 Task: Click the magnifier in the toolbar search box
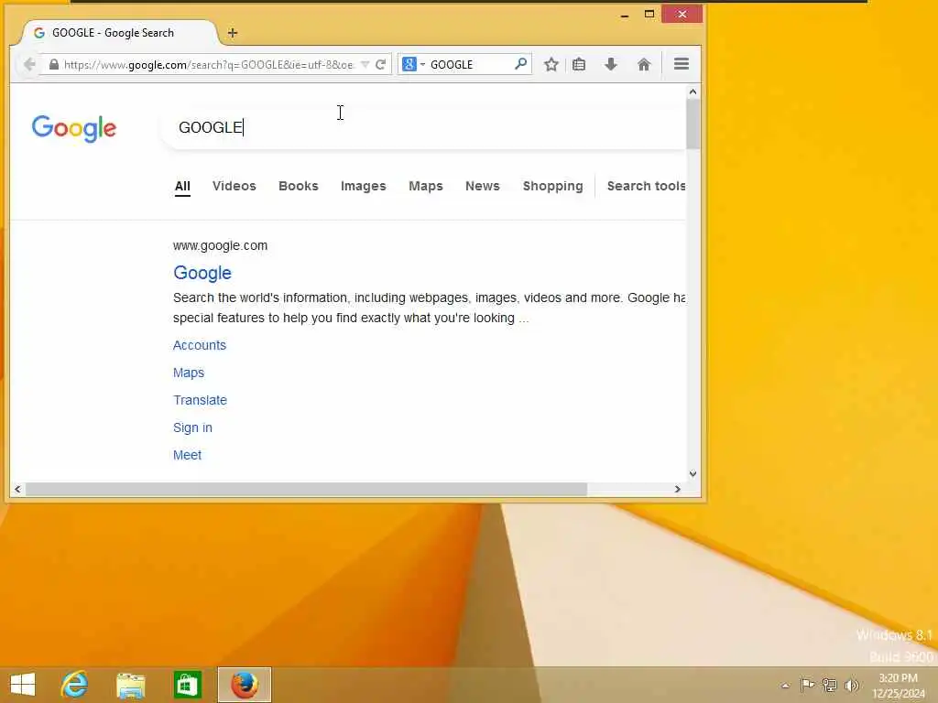[x=520, y=64]
